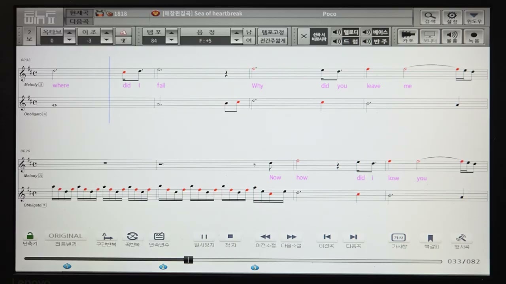The image size is (506, 284).
Task: Increase 옥타브 octave with up arrow
Action: point(70,33)
